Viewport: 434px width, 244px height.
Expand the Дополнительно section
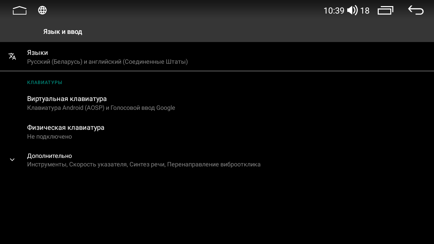(x=217, y=160)
